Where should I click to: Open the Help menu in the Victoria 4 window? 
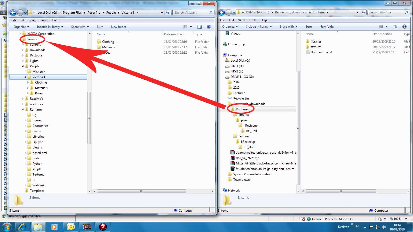55,20
